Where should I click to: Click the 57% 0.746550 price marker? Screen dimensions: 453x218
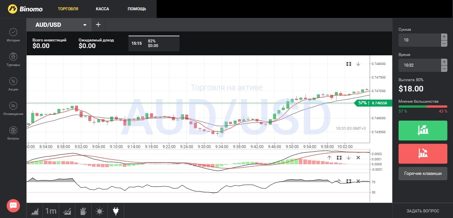(373, 103)
